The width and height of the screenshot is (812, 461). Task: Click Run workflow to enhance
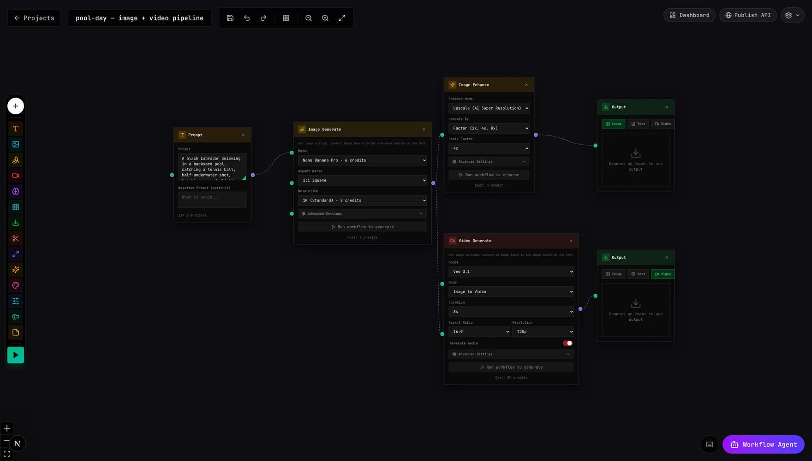tap(489, 175)
